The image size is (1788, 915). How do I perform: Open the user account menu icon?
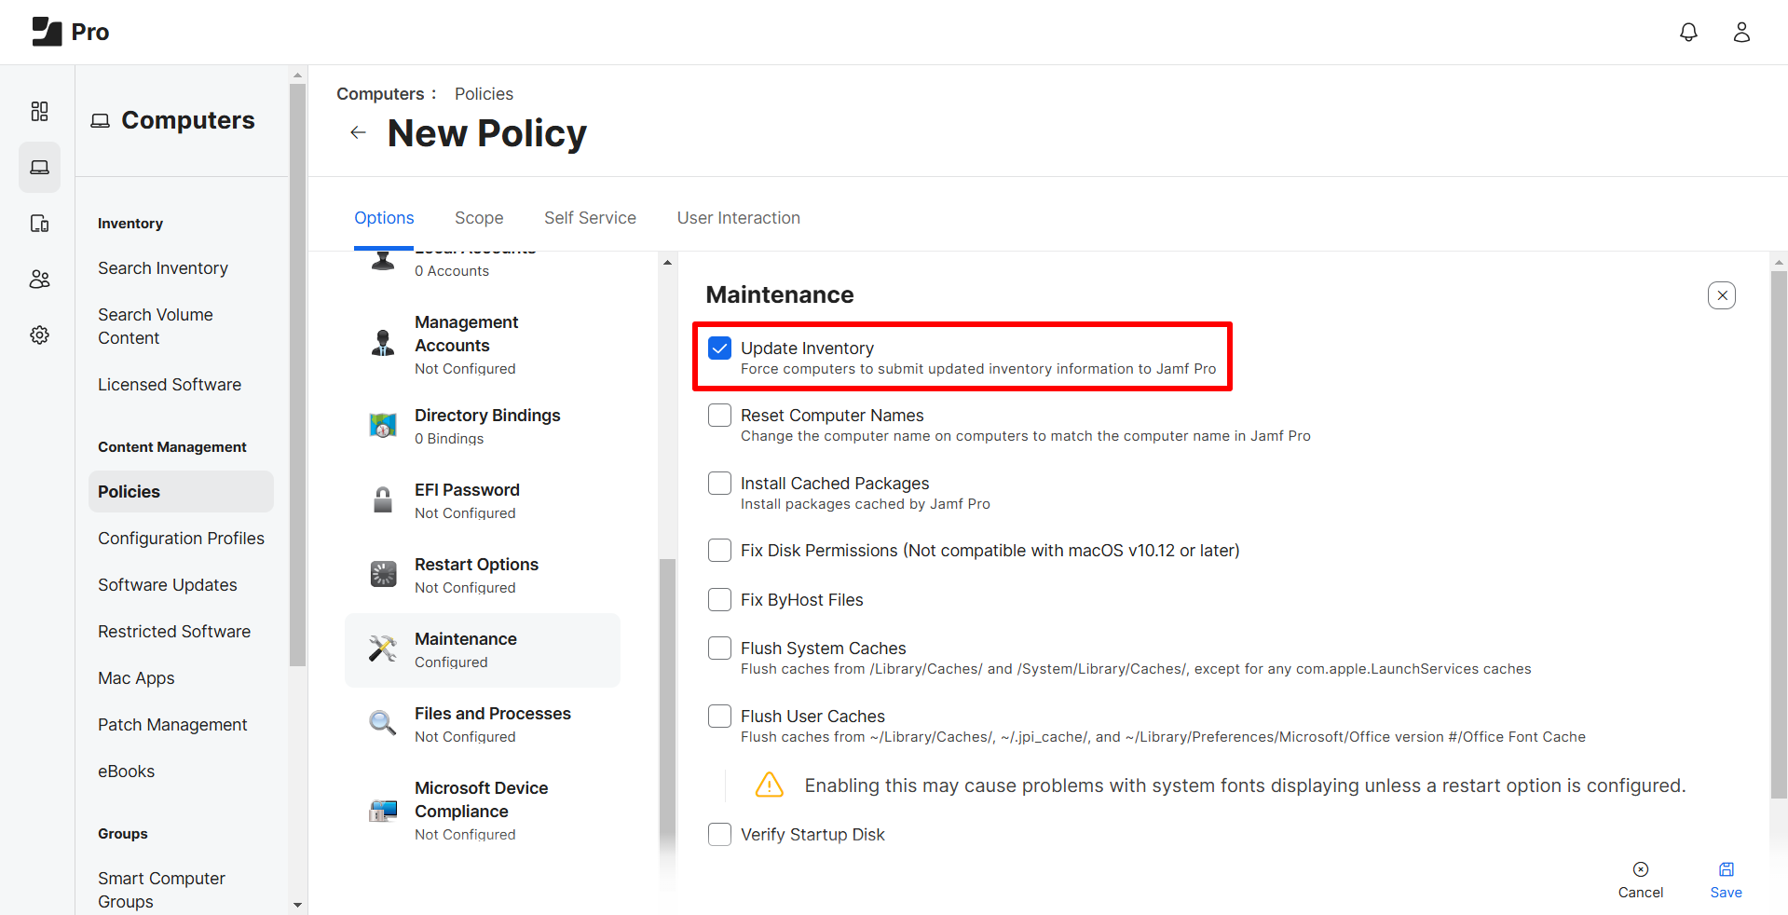[1741, 33]
